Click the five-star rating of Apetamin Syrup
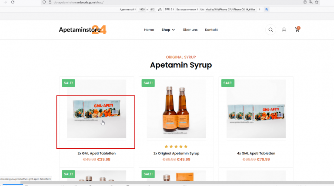 point(176,147)
